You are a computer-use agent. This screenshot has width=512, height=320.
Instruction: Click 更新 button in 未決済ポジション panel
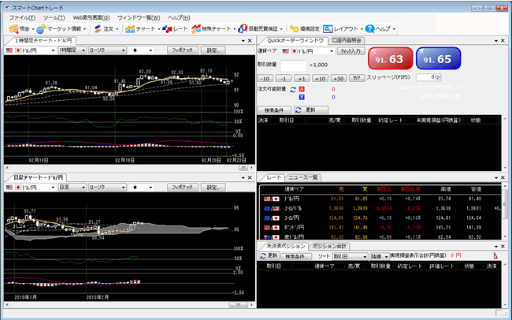[x=269, y=256]
